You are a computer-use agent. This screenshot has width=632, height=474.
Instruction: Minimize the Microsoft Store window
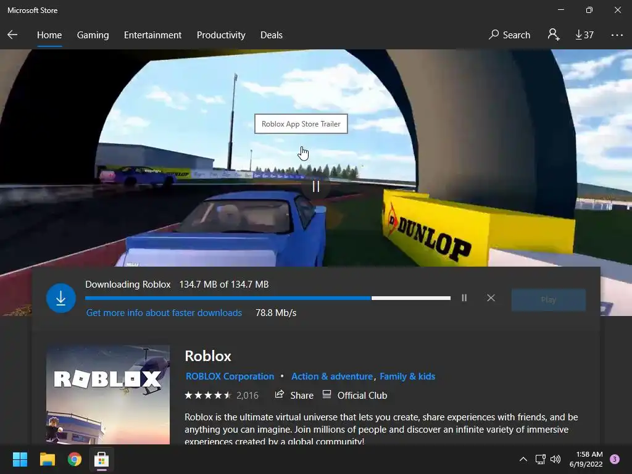(560, 10)
